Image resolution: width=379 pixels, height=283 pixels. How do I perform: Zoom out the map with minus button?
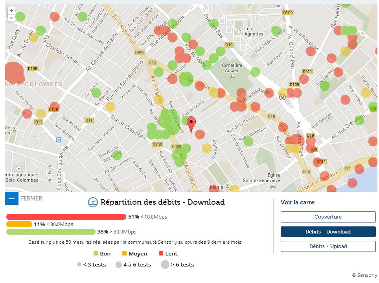[x=11, y=18]
